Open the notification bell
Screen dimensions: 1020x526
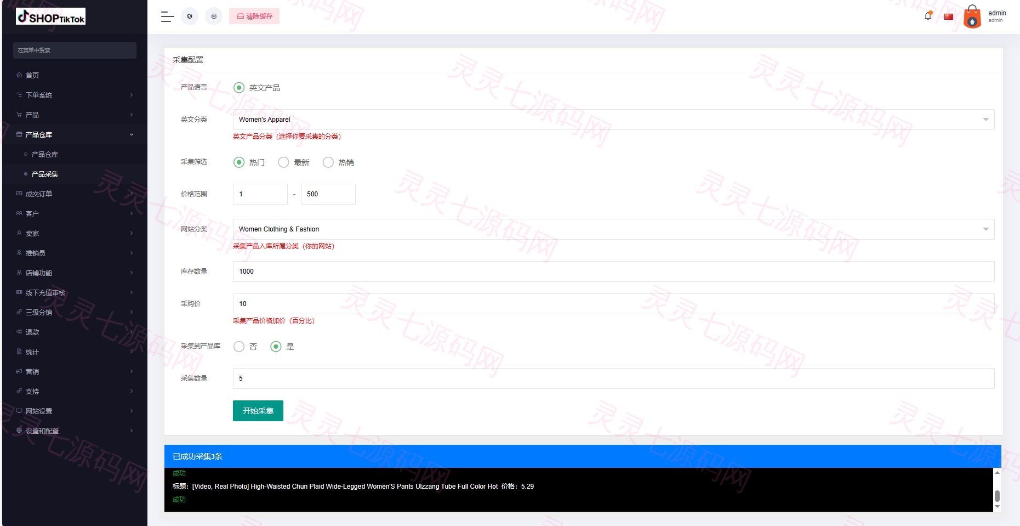click(x=928, y=16)
